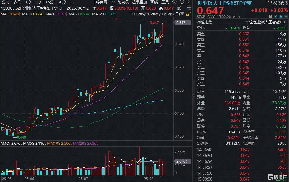
Task: Click the 涨停 0.754 value
Action: click(x=236, y=126)
